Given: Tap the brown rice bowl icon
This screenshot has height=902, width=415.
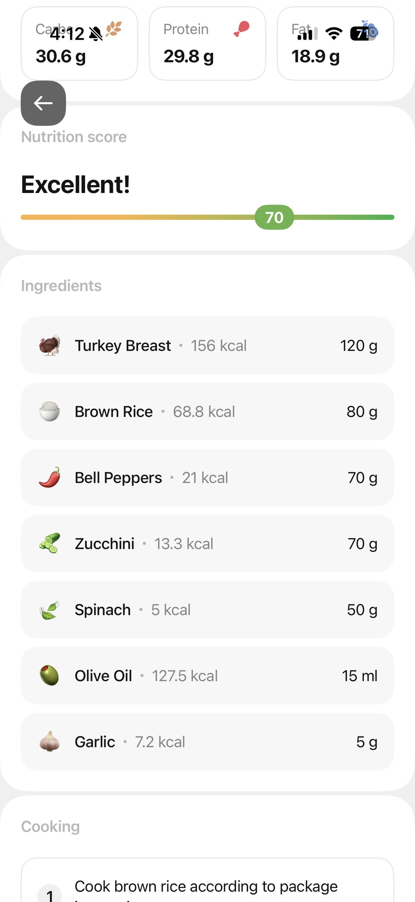Looking at the screenshot, I should [x=49, y=412].
